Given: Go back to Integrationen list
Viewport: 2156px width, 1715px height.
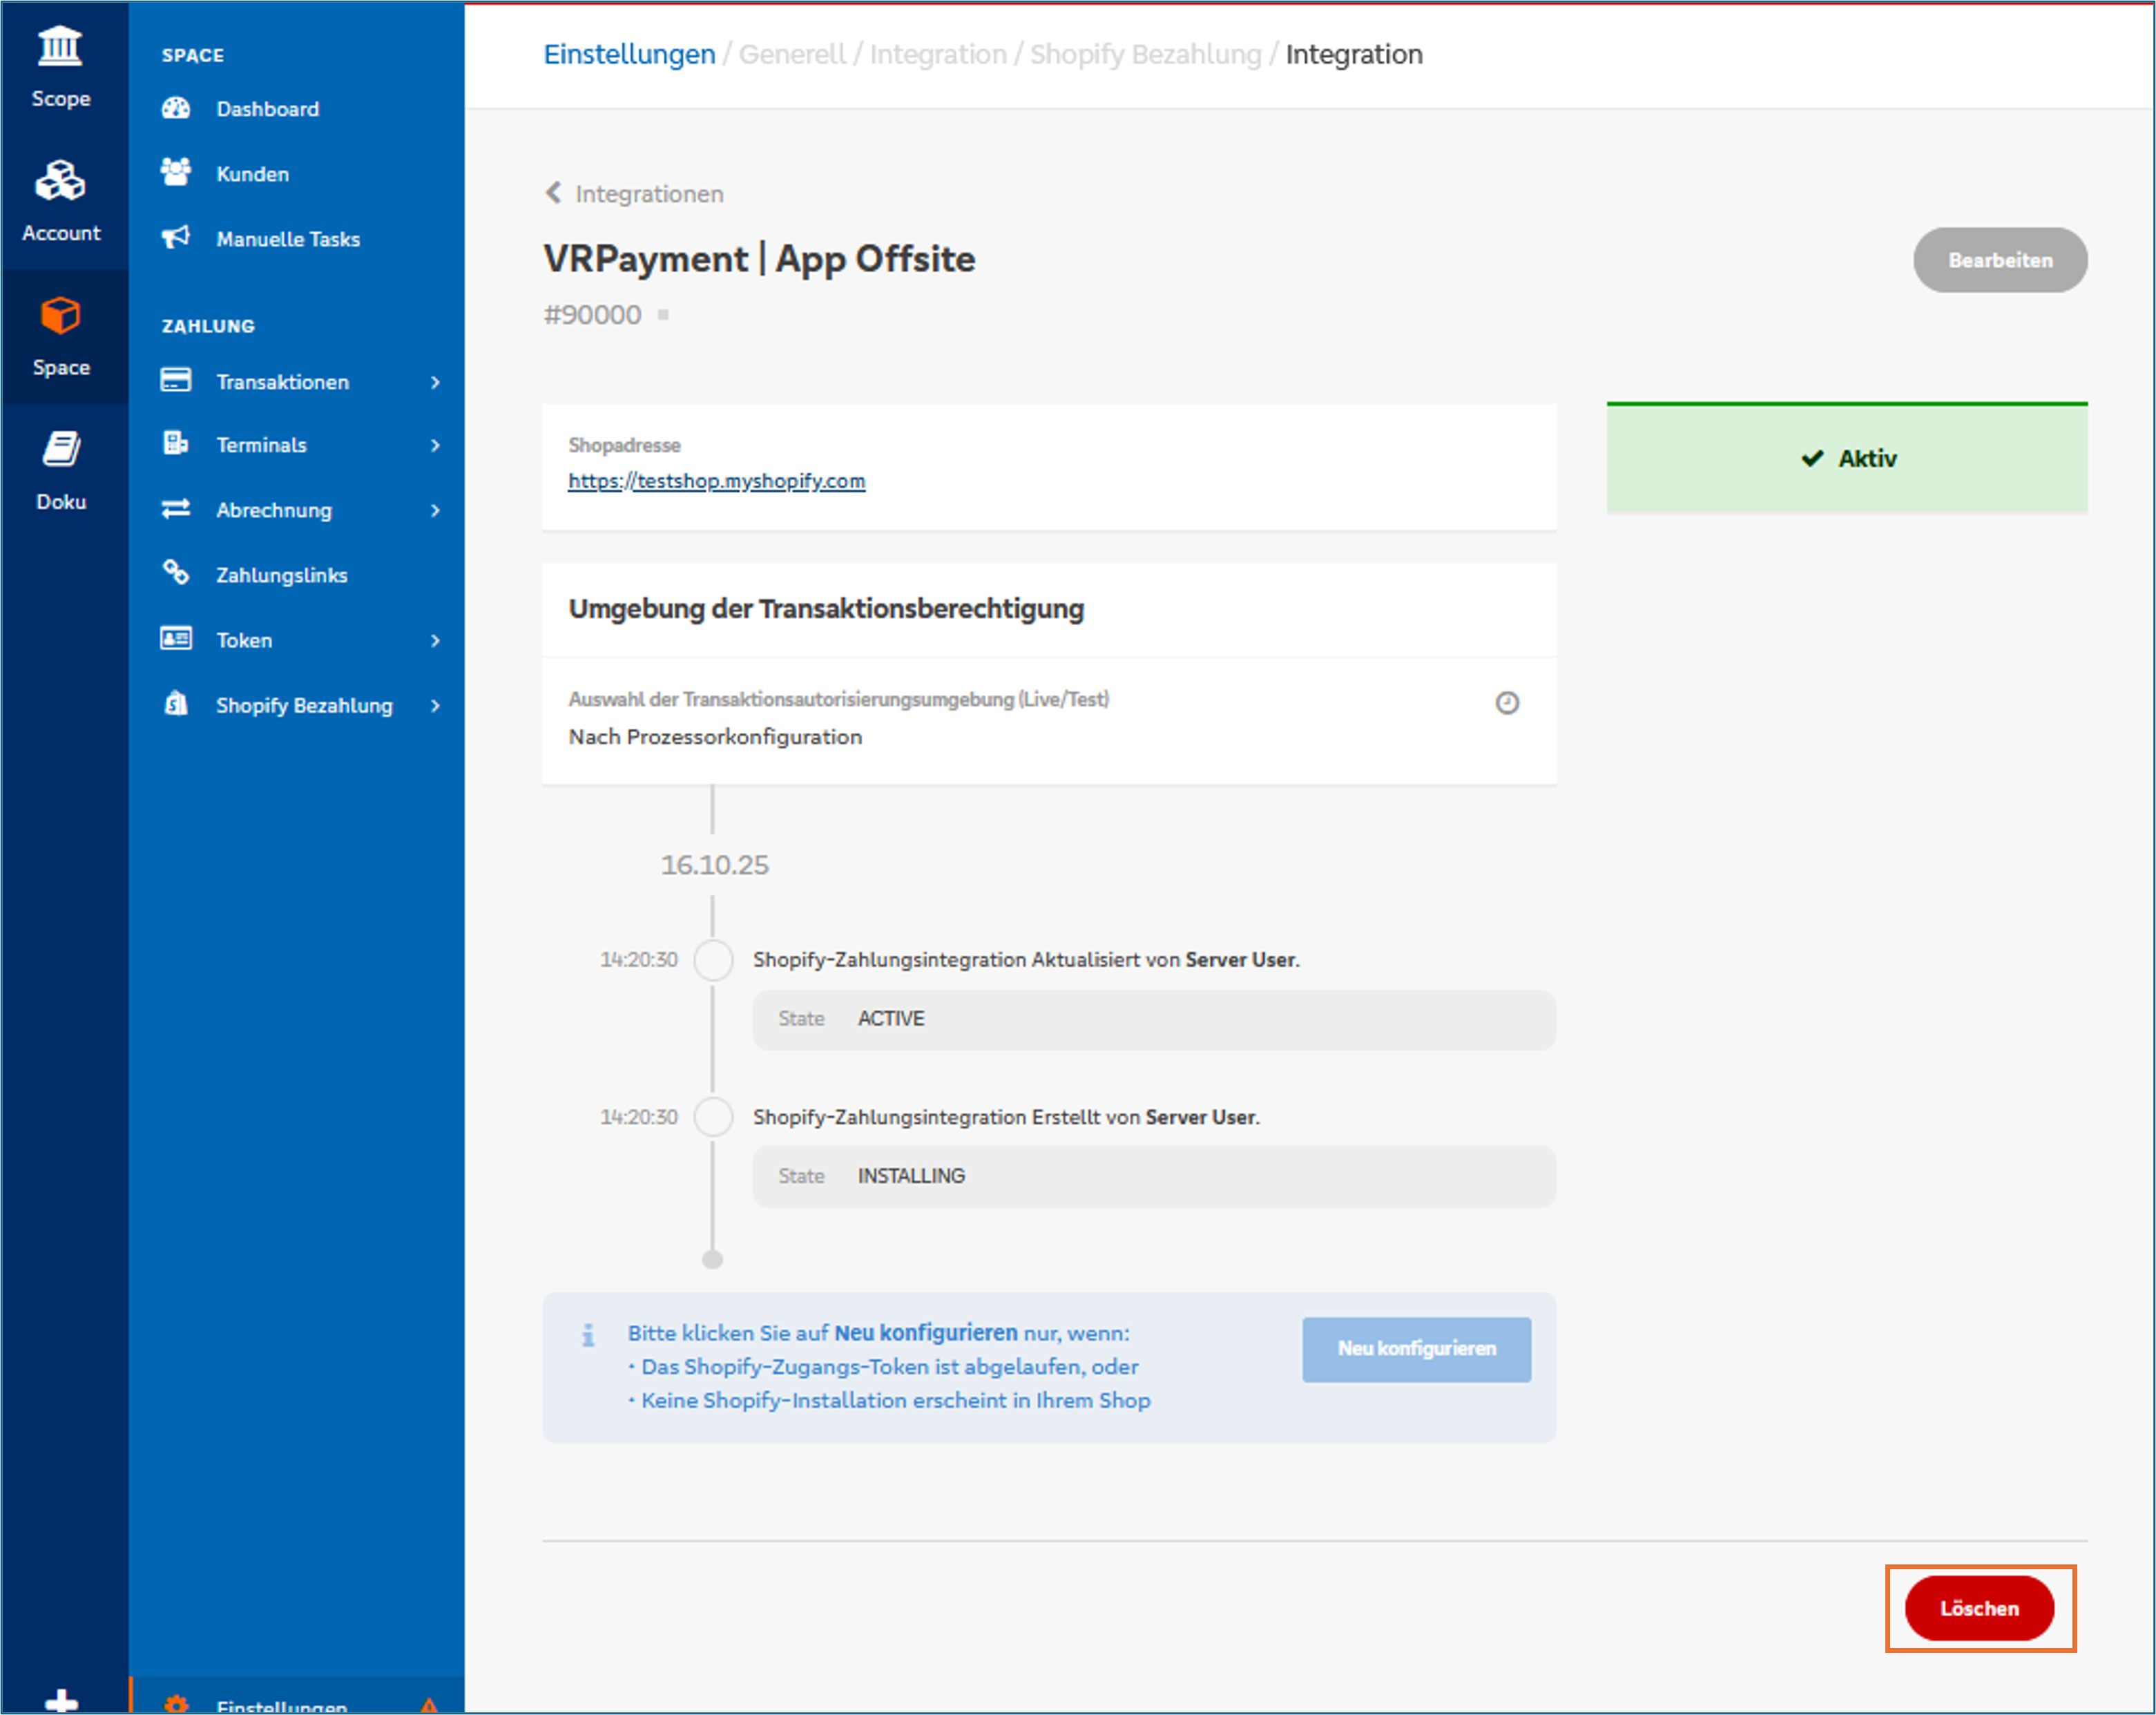Looking at the screenshot, I should click(635, 193).
